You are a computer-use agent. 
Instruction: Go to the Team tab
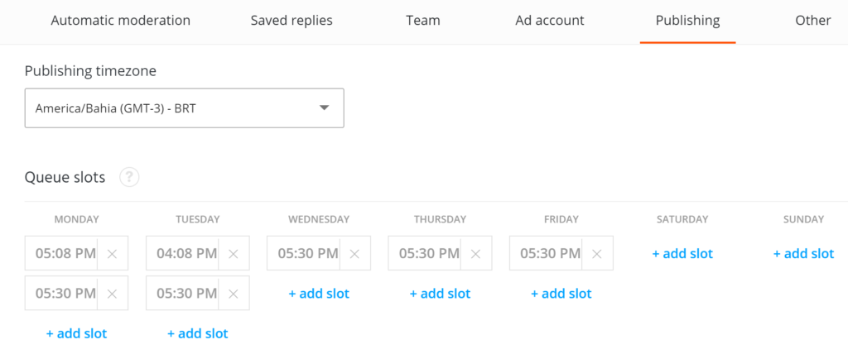422,21
